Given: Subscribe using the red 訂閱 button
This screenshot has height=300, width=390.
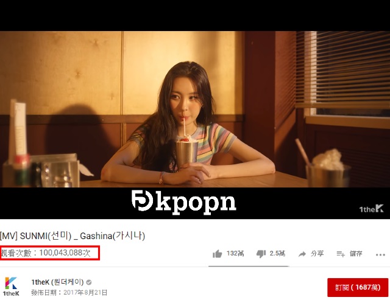Looking at the screenshot, I should [358, 287].
